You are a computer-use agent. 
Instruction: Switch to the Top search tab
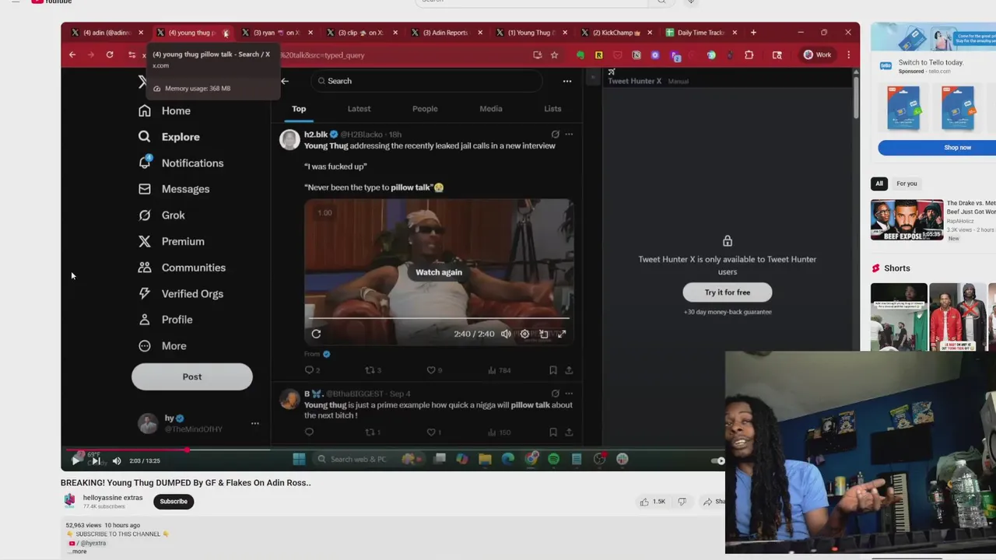tap(299, 109)
